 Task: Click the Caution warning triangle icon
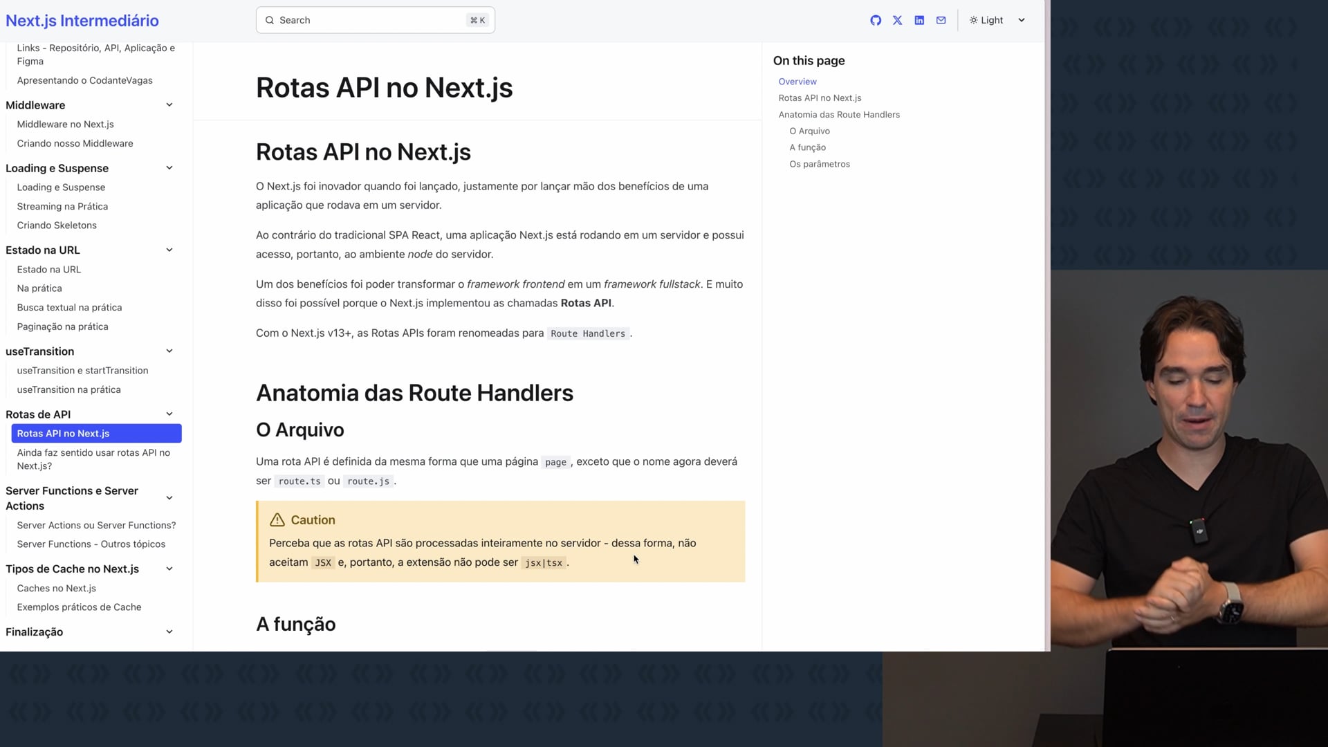277,520
